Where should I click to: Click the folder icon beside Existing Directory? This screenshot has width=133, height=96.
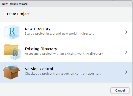[x=12, y=52]
